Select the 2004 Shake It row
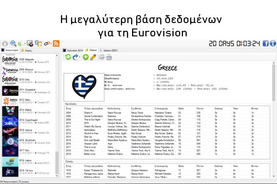Viewport: 277px width, 184px height. click(x=167, y=113)
